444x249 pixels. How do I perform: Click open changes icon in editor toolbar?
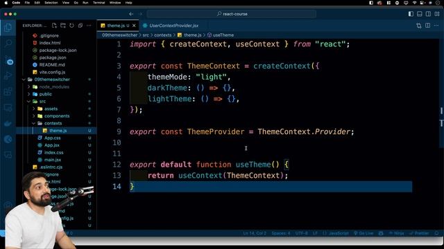(x=419, y=26)
